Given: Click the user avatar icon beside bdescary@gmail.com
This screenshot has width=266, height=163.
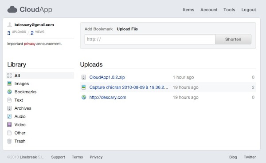Looking at the screenshot, I should (x=9, y=25).
